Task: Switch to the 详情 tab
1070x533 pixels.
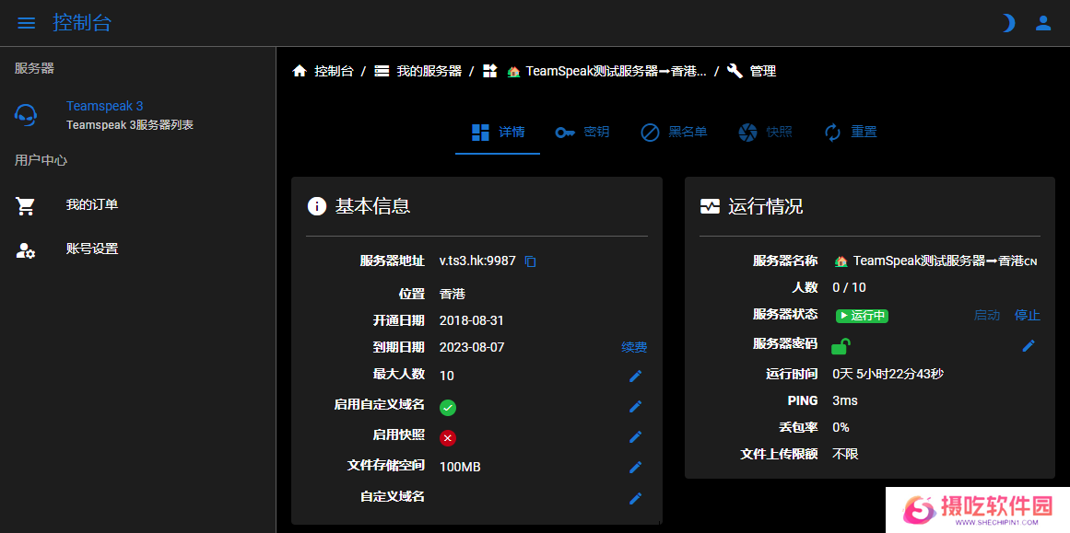Action: click(x=498, y=133)
